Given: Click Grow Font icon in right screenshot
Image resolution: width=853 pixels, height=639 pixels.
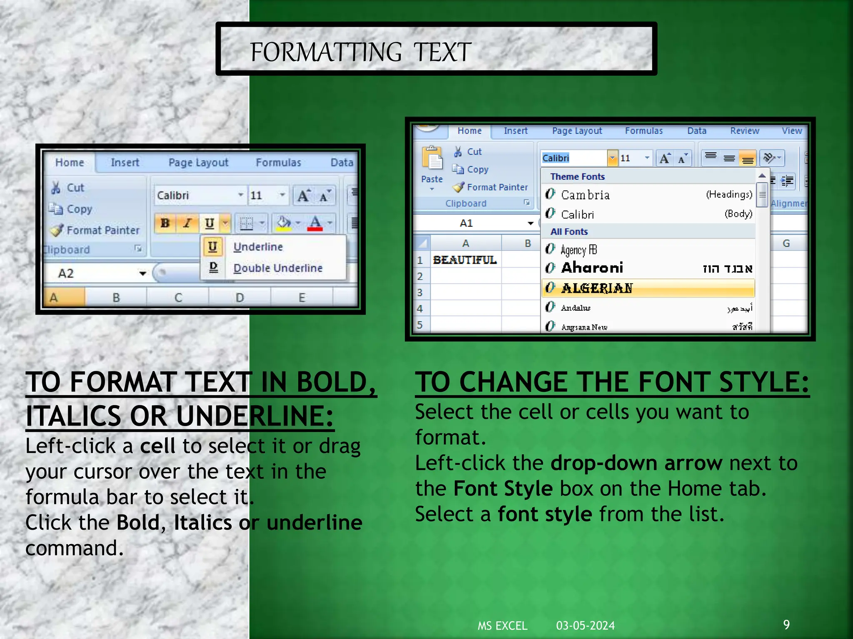Looking at the screenshot, I should [x=665, y=158].
